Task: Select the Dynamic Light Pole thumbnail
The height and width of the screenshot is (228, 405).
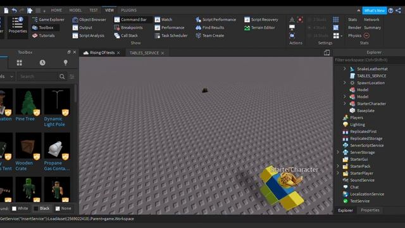Action: (57, 102)
